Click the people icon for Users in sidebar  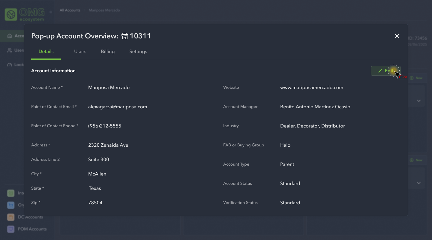coord(10,50)
